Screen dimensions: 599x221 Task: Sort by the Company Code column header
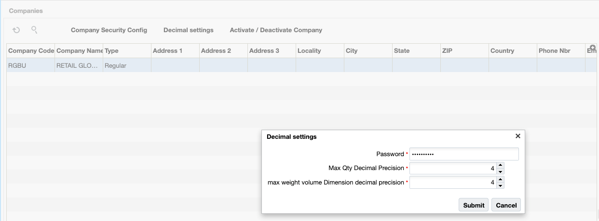(x=31, y=51)
